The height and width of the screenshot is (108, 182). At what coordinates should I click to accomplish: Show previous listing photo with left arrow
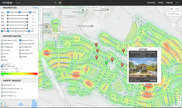131,67
